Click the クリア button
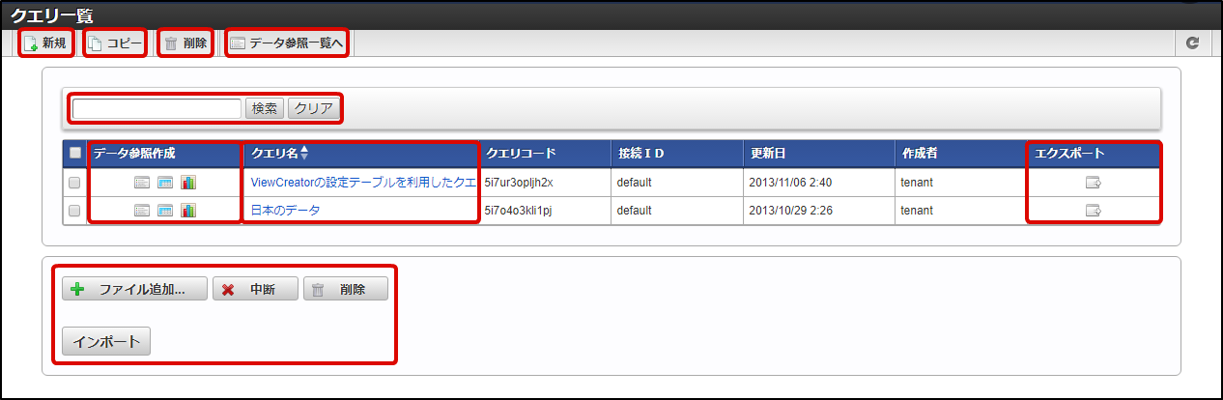 point(313,109)
